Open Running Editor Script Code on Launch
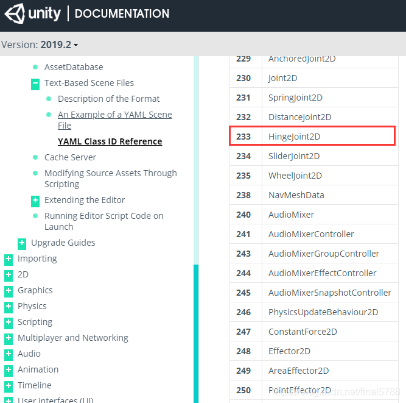This screenshot has height=403, width=406. [x=103, y=221]
